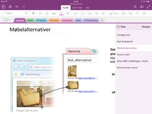
Task: Switch to the SETT INN ribbon tab
Action: coord(77,8)
